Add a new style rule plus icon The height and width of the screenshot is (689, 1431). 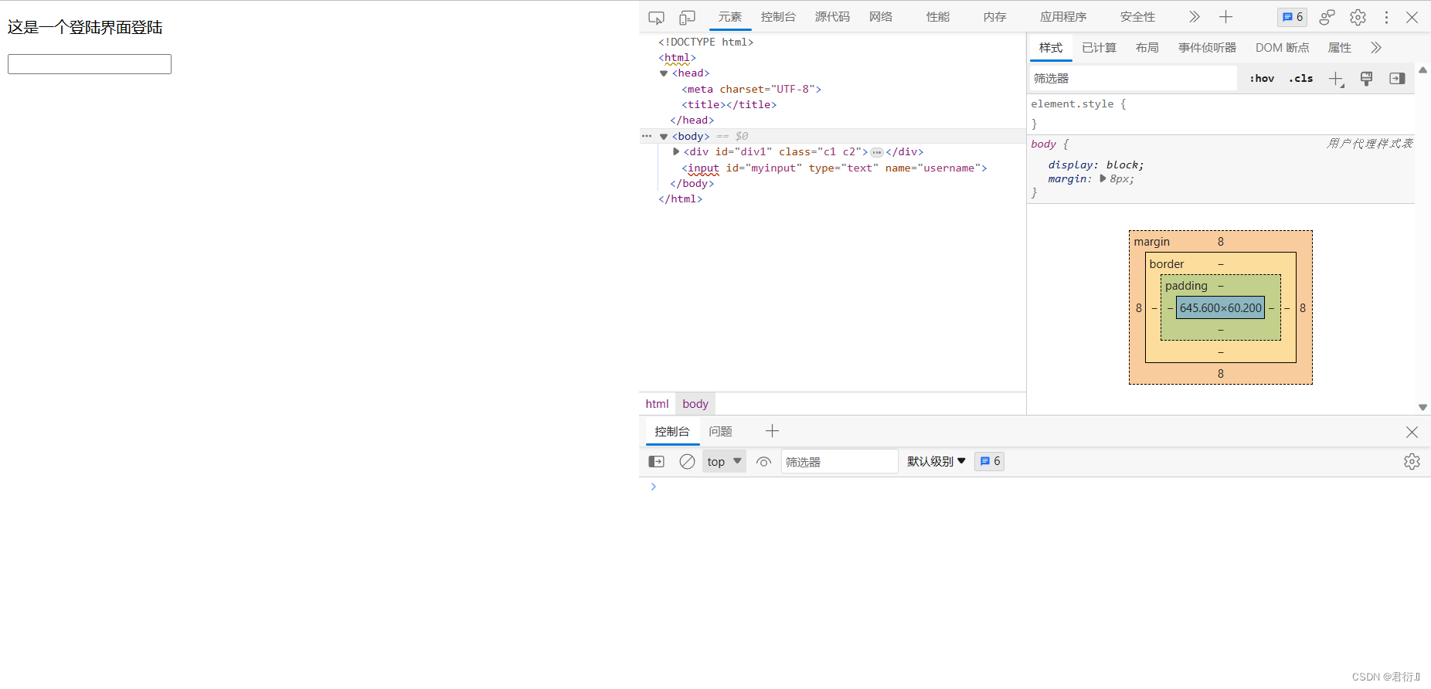coord(1336,79)
